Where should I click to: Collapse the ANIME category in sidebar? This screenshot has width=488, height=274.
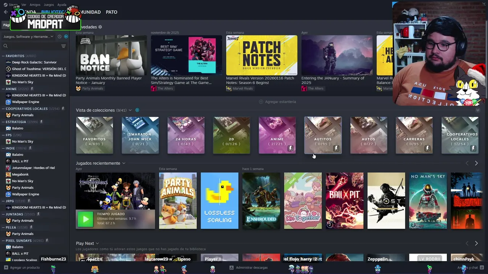(3, 89)
